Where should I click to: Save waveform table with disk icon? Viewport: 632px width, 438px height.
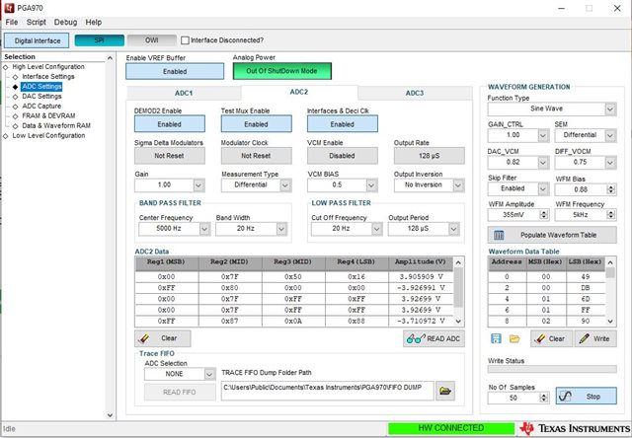tap(496, 338)
